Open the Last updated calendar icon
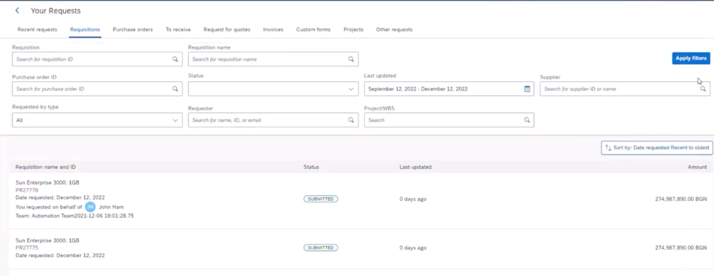The height and width of the screenshot is (276, 714). point(527,89)
